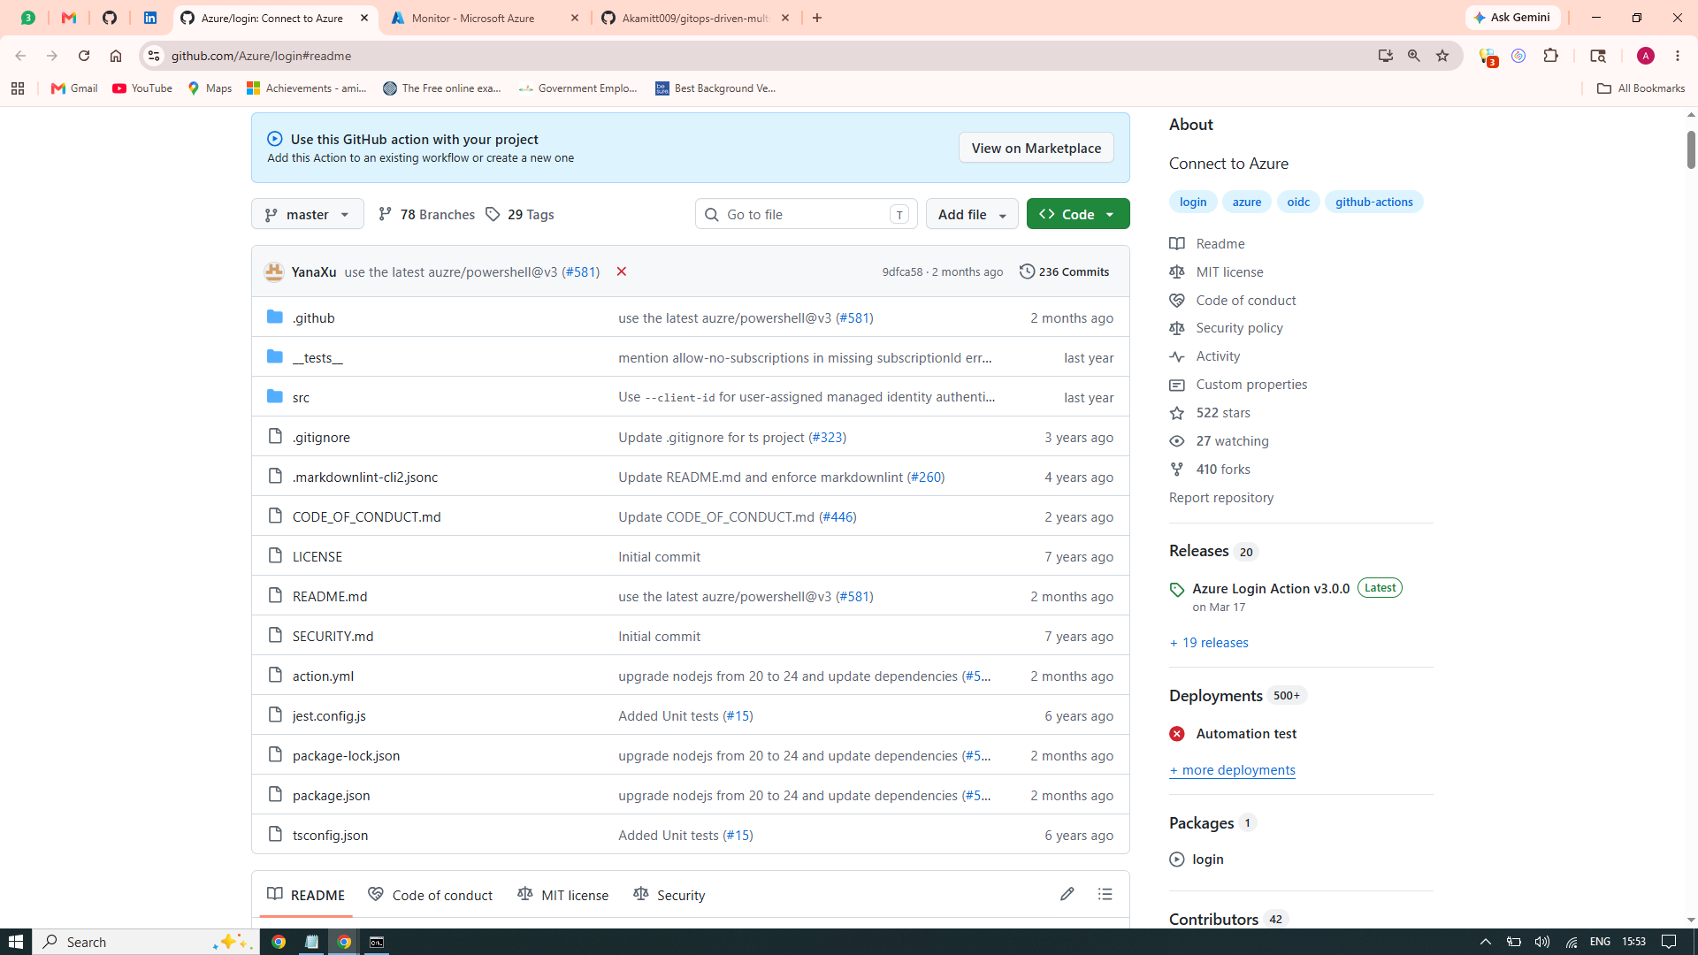Select the oidc topic tag
The width and height of the screenshot is (1698, 955).
pos(1298,202)
